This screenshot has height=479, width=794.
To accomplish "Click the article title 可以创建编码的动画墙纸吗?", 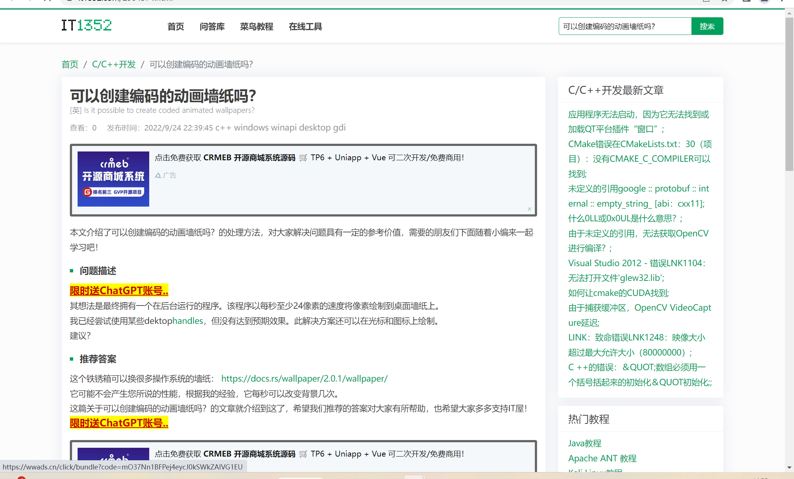I will click(163, 96).
